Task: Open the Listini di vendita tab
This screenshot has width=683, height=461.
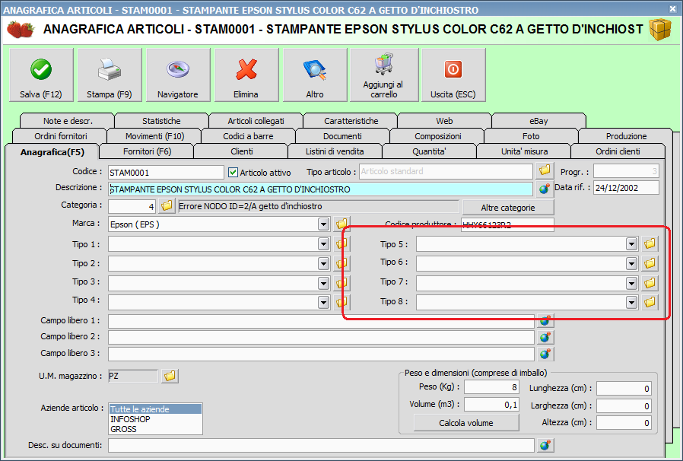Action: coord(335,151)
